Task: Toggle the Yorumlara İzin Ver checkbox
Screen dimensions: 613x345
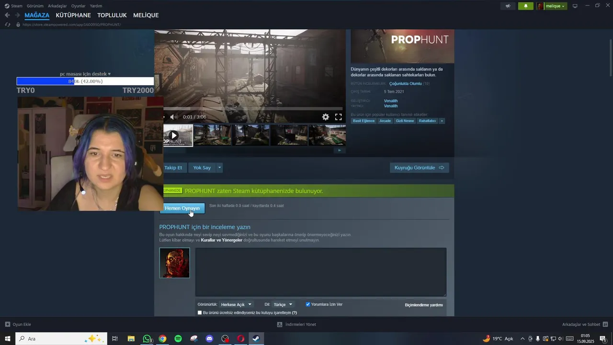Action: pyautogui.click(x=308, y=304)
